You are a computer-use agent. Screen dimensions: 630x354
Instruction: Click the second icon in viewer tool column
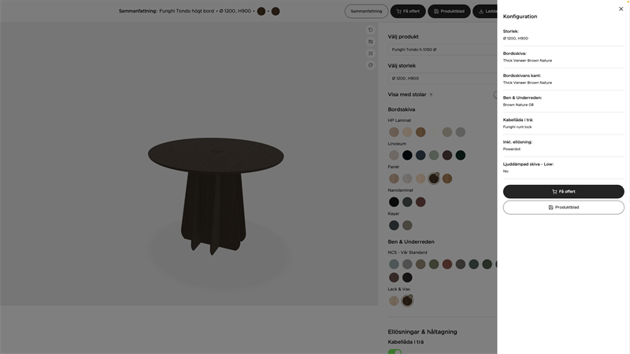coord(371,42)
